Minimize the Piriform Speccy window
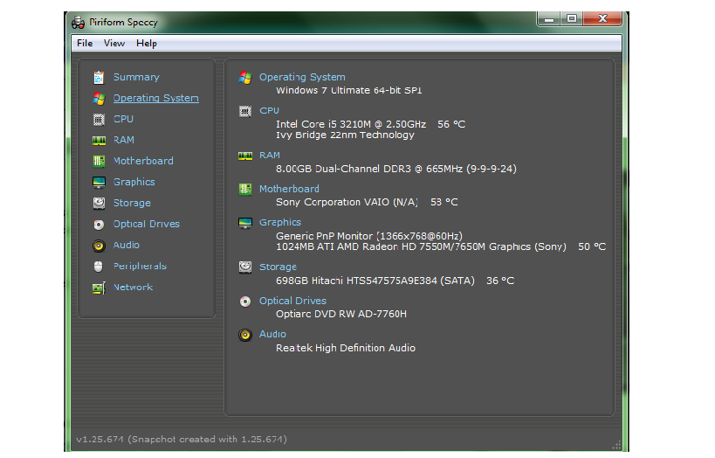Viewport: 715px width, 458px height. pos(549,18)
